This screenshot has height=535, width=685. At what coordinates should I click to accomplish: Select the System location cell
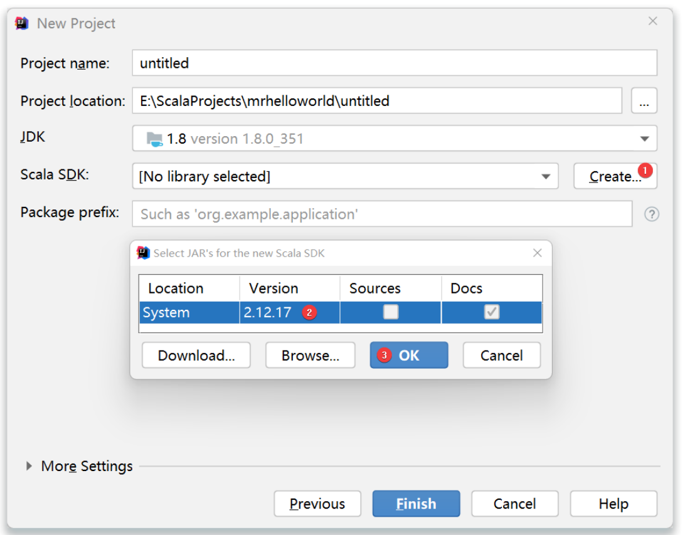pyautogui.click(x=189, y=312)
